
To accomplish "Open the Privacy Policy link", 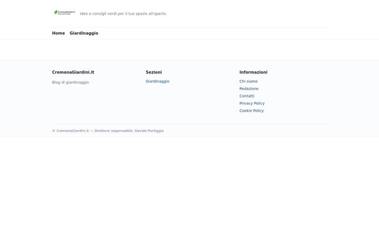I will coord(252,103).
